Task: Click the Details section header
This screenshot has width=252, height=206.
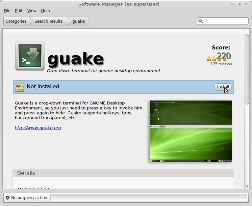Action: 123,173
